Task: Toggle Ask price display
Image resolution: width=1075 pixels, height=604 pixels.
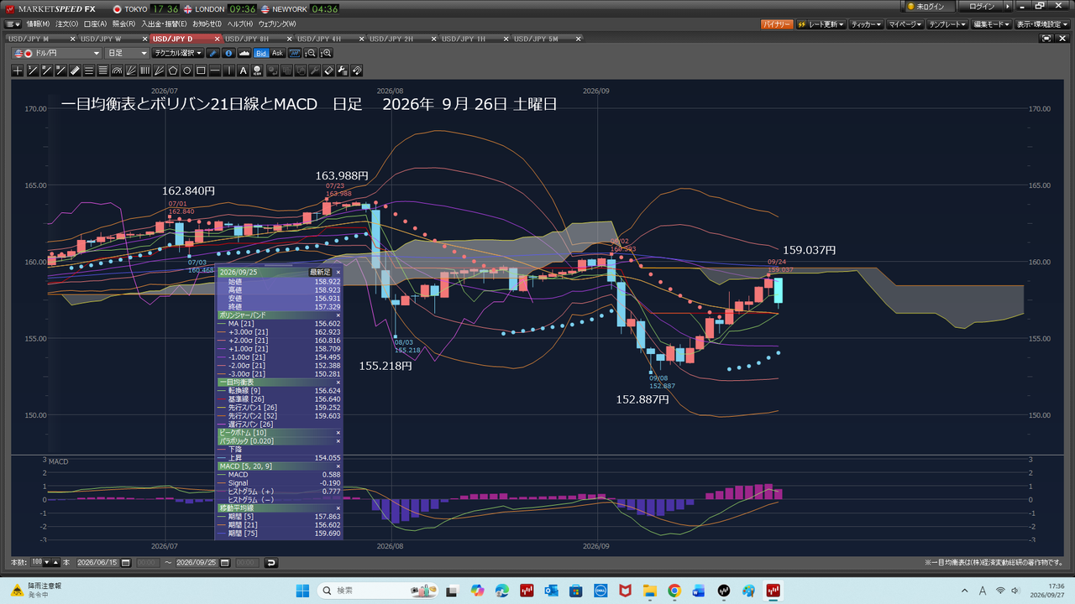Action: pyautogui.click(x=277, y=53)
